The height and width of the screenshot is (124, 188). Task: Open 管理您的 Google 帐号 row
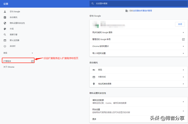(x=138, y=39)
